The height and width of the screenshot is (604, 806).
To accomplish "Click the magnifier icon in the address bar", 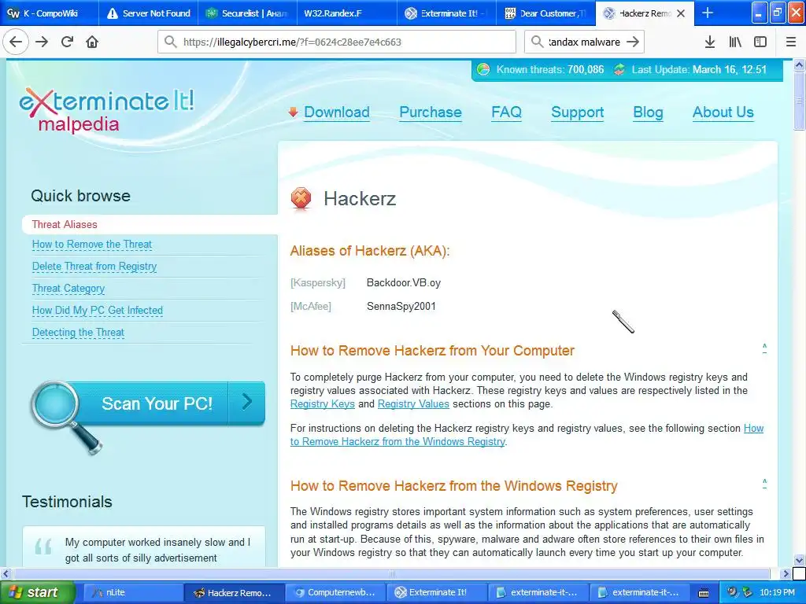I will pos(171,42).
